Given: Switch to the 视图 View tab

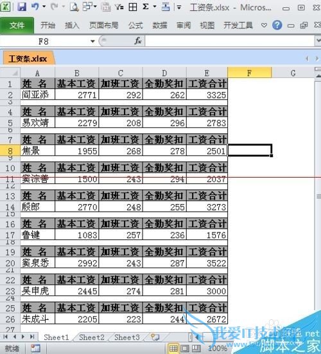Looking at the screenshot, I should pos(207,25).
